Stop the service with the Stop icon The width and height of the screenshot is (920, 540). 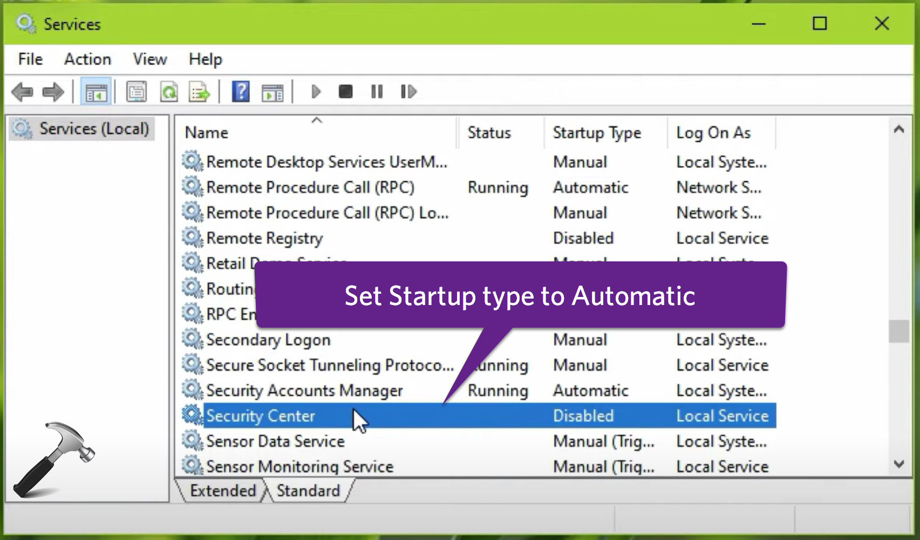pos(345,92)
